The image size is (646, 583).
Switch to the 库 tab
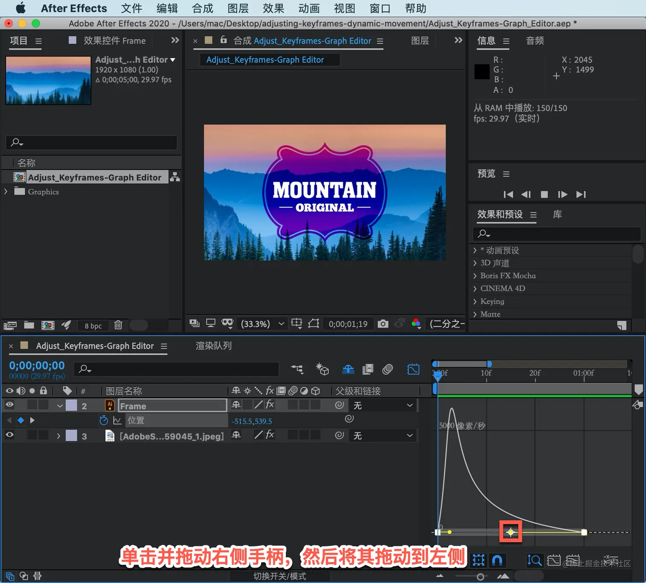(558, 214)
